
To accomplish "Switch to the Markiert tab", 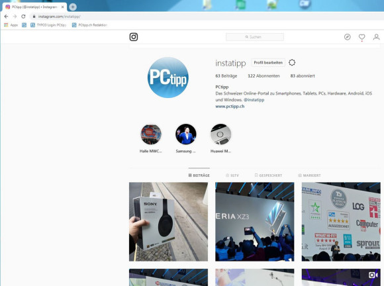I will click(x=309, y=175).
